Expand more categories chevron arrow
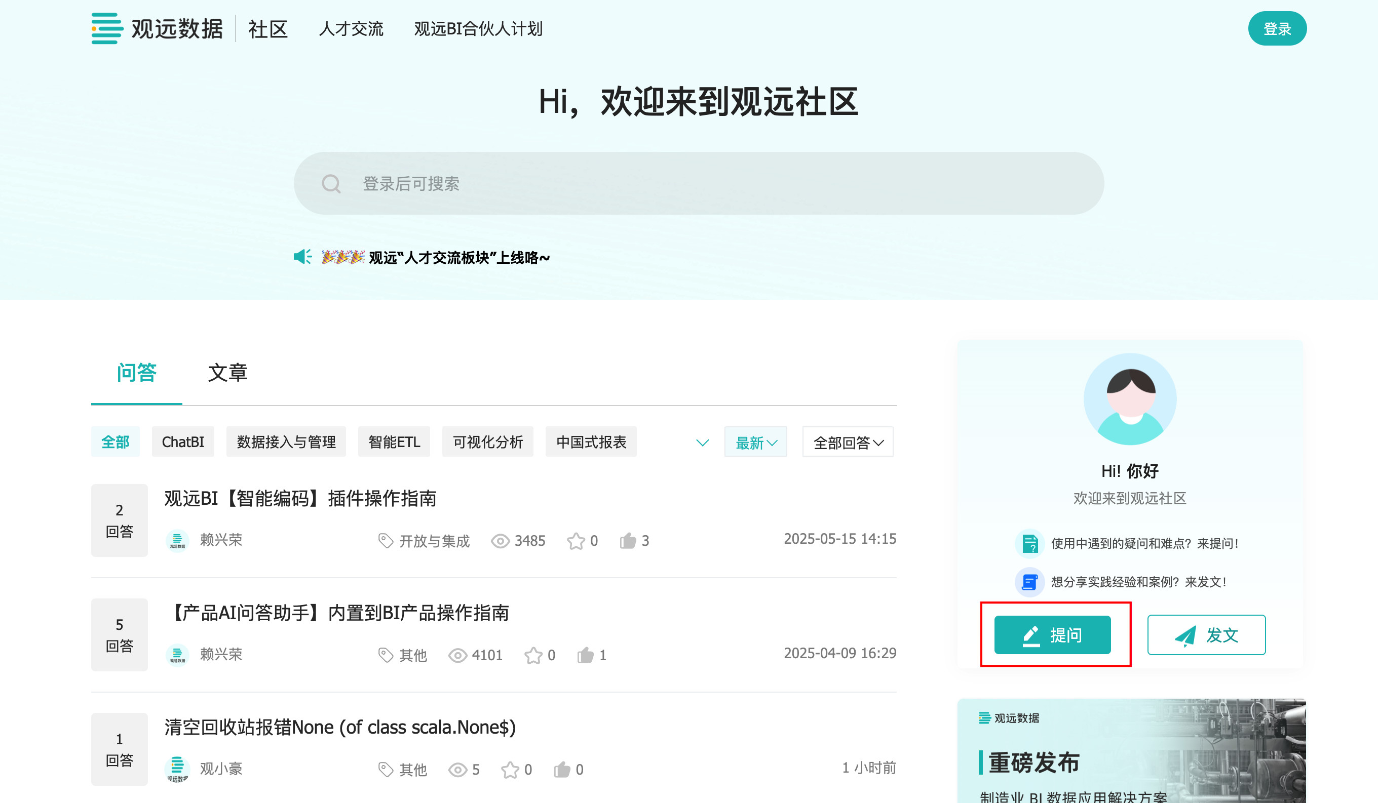The image size is (1378, 803). click(702, 442)
